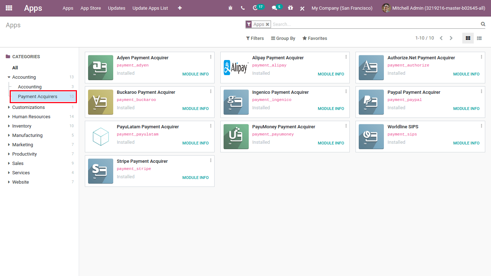Viewport: 491px width, 276px height.
Task: Open PayuMoney card options menu
Action: 346,126
